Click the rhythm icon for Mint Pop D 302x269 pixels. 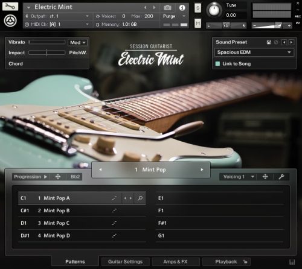tap(114, 236)
